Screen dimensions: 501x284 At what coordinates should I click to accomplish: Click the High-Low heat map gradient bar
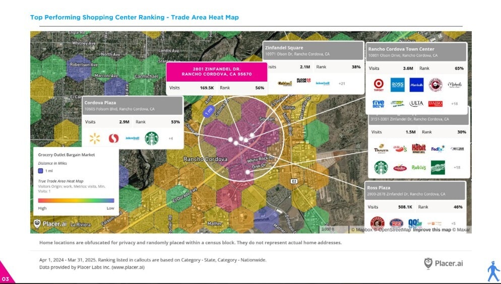[76, 200]
